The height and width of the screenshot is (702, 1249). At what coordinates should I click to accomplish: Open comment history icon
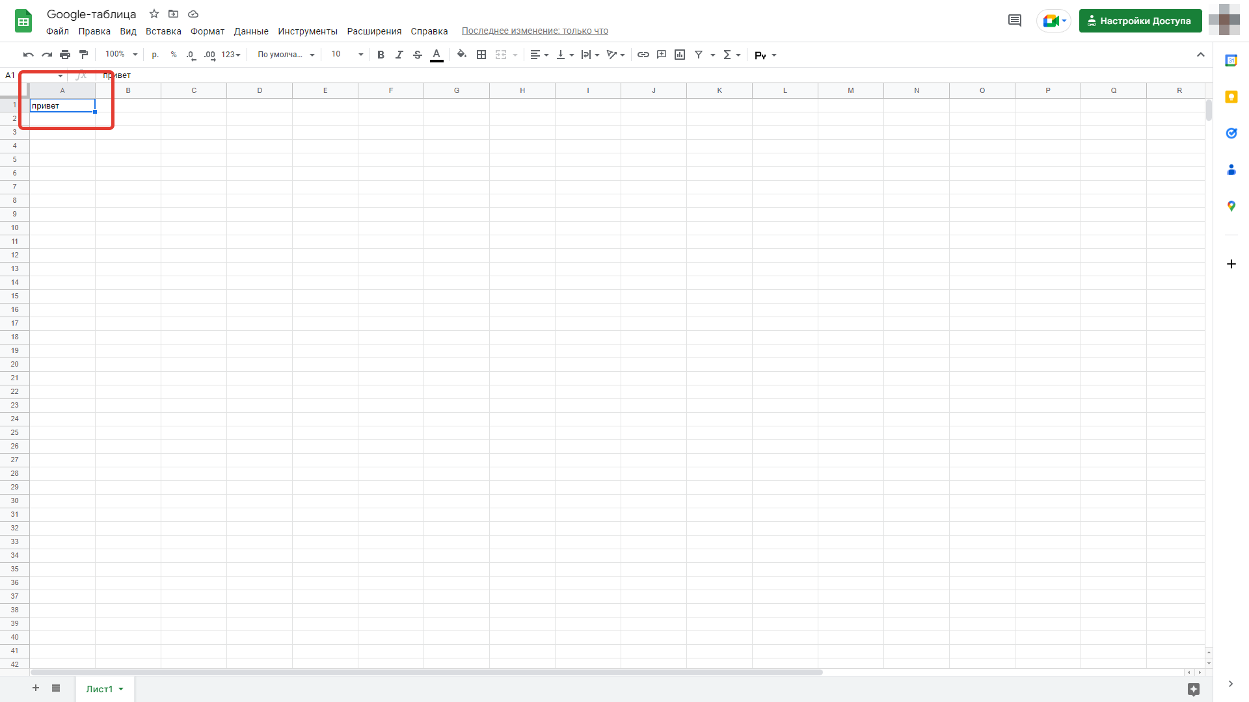tap(1014, 21)
